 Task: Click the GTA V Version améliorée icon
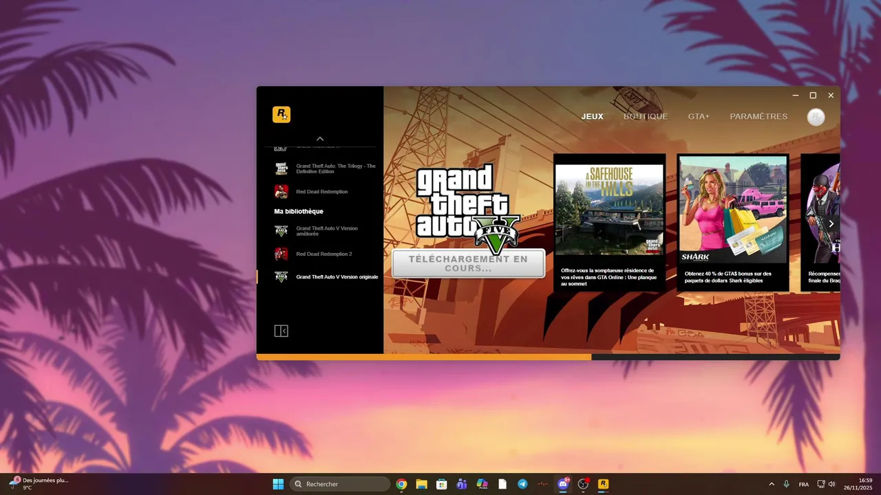(281, 231)
